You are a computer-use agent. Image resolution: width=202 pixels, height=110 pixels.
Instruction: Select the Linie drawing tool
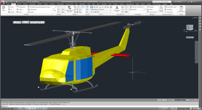(x=55, y=9)
